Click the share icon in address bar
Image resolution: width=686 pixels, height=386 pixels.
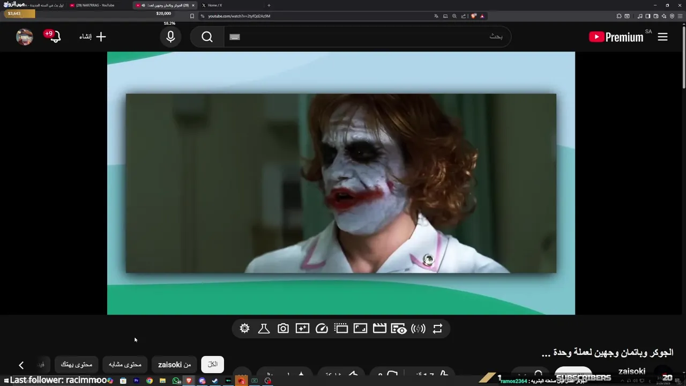pos(464,16)
